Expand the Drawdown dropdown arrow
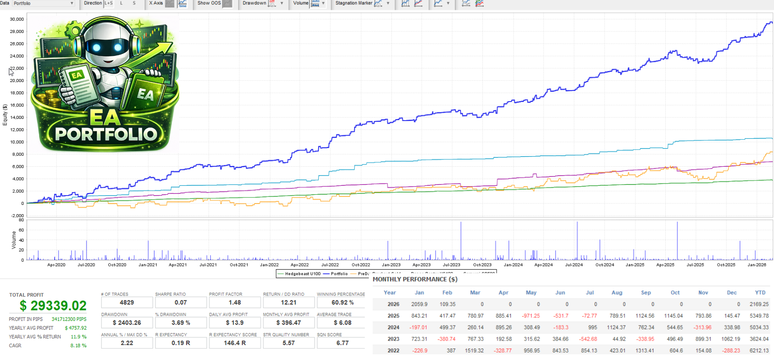This screenshot has width=774, height=357. tap(282, 4)
